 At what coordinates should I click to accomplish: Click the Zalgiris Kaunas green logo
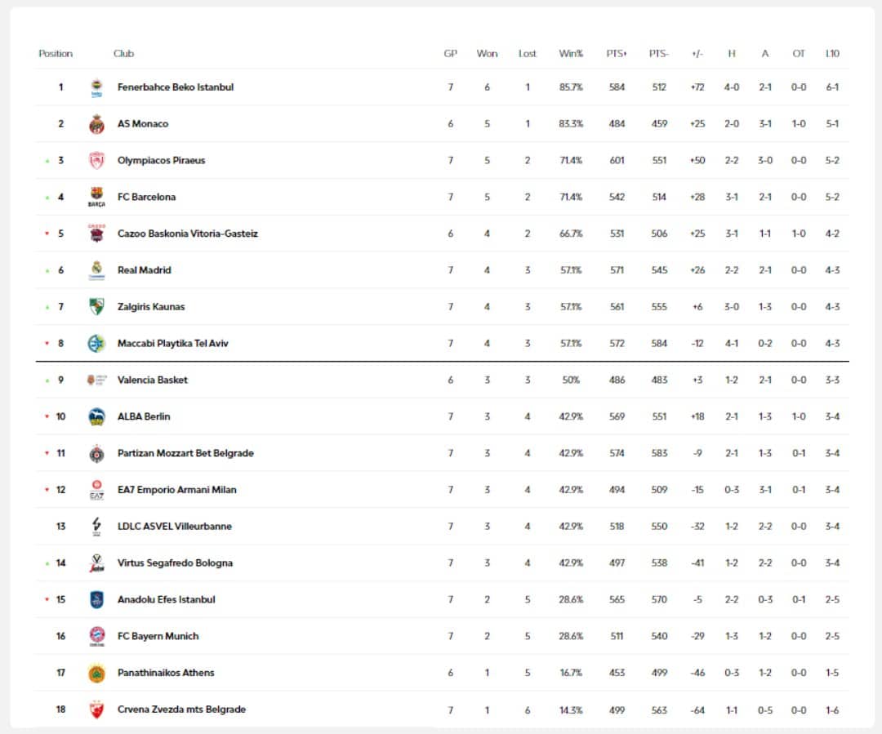[96, 307]
